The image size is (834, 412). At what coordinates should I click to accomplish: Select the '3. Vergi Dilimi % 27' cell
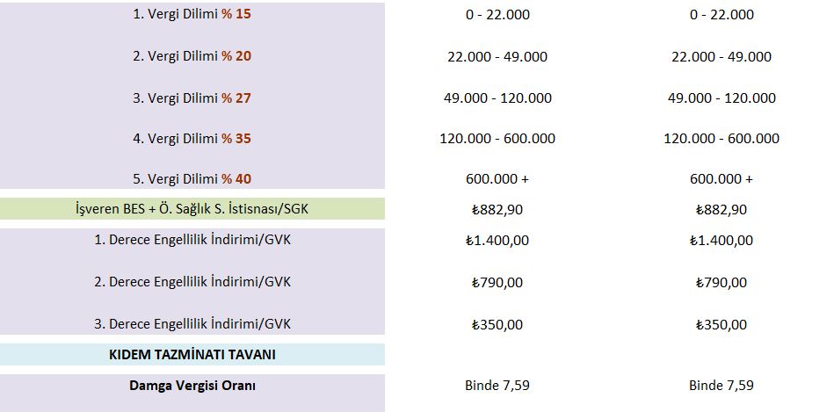tap(192, 98)
